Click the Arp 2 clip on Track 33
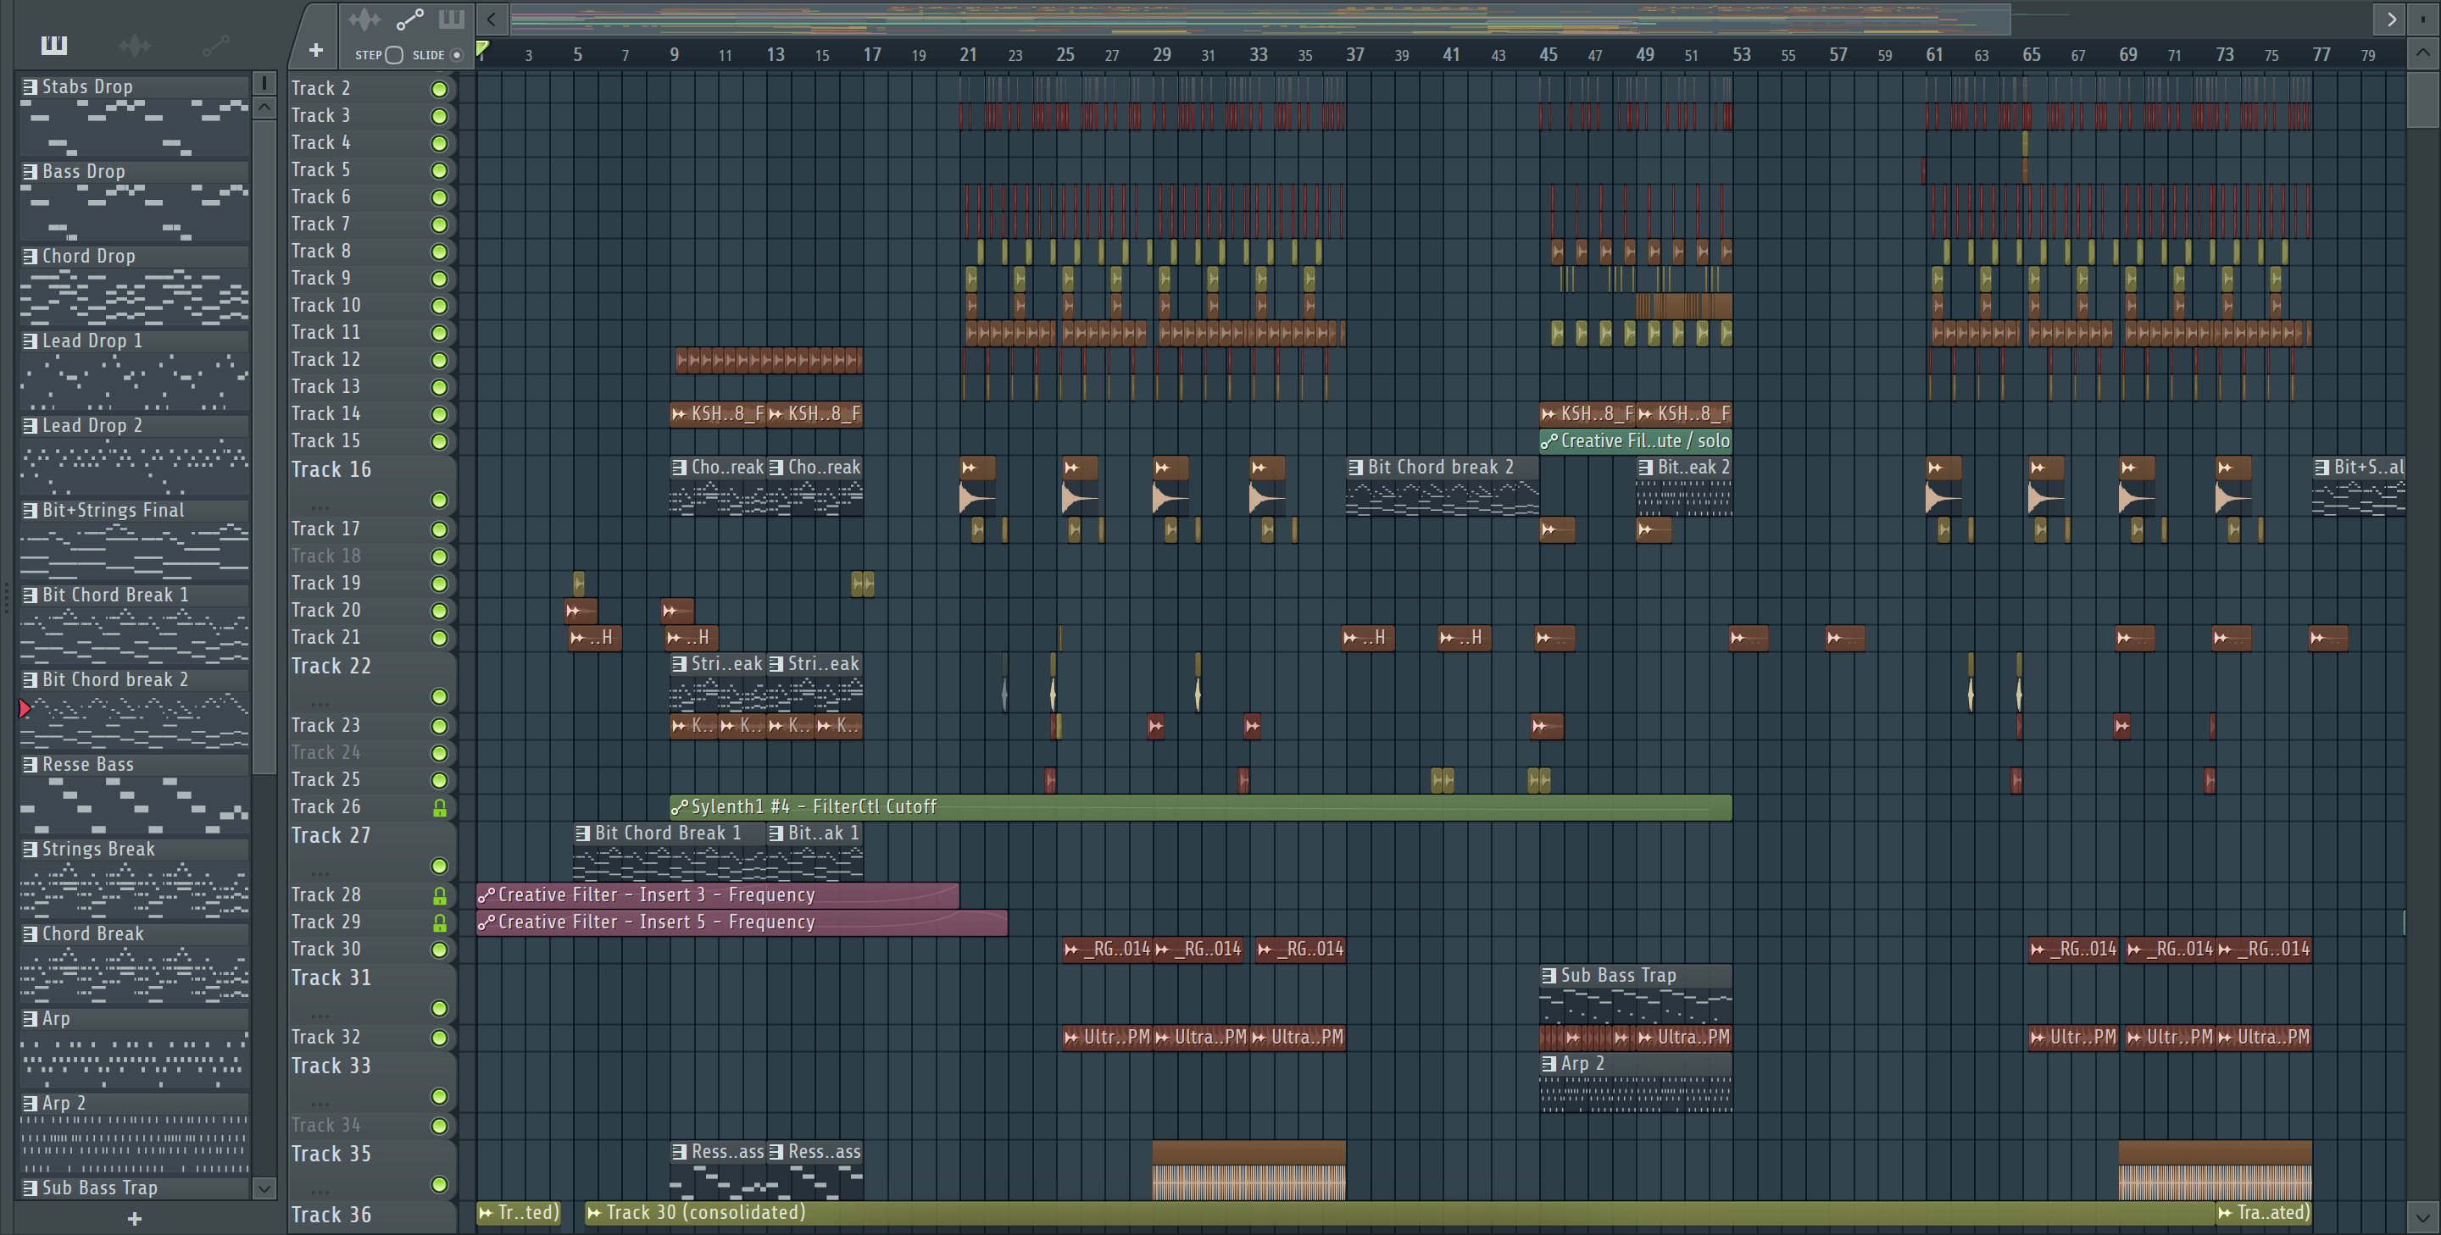Viewport: 2441px width, 1235px height. (x=1636, y=1082)
